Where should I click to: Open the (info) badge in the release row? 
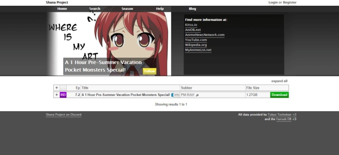point(177,95)
